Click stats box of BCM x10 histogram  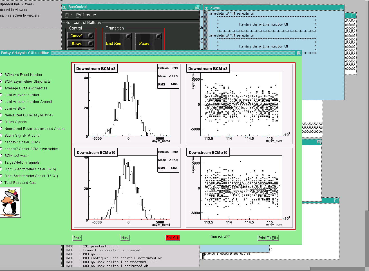pyautogui.click(x=168, y=160)
